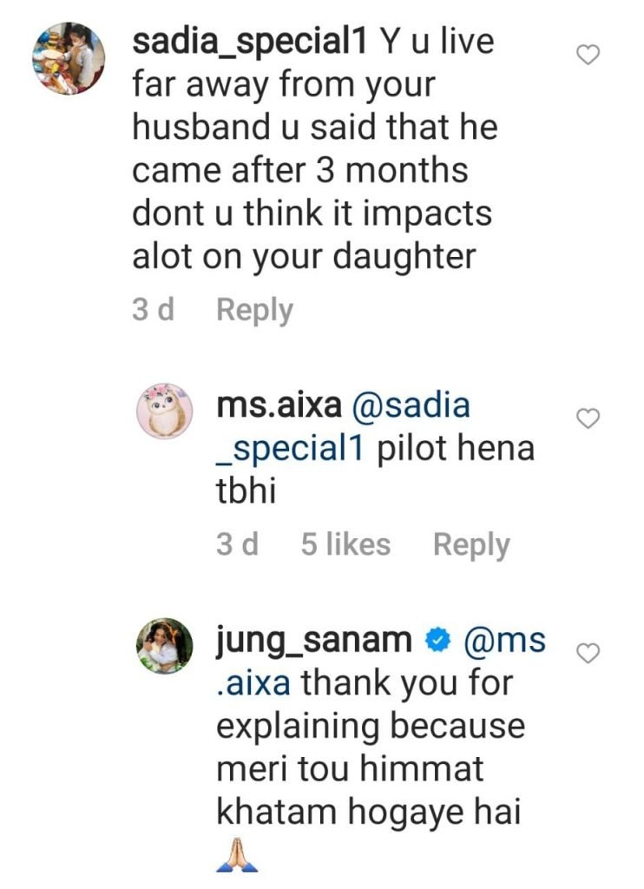
Task: Tap the heart on ms.aixa's reply
Action: click(x=588, y=418)
